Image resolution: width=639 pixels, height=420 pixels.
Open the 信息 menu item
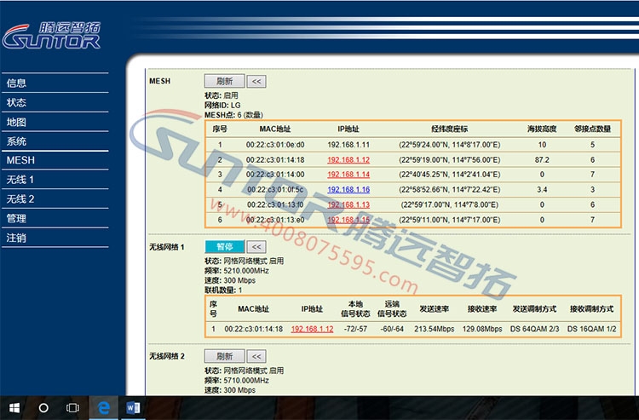17,83
